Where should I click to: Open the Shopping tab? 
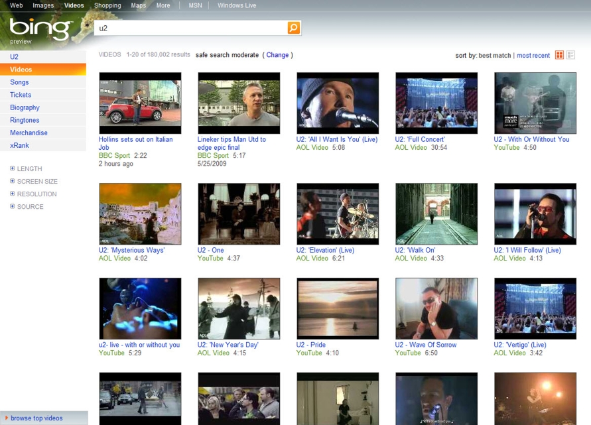(x=107, y=5)
